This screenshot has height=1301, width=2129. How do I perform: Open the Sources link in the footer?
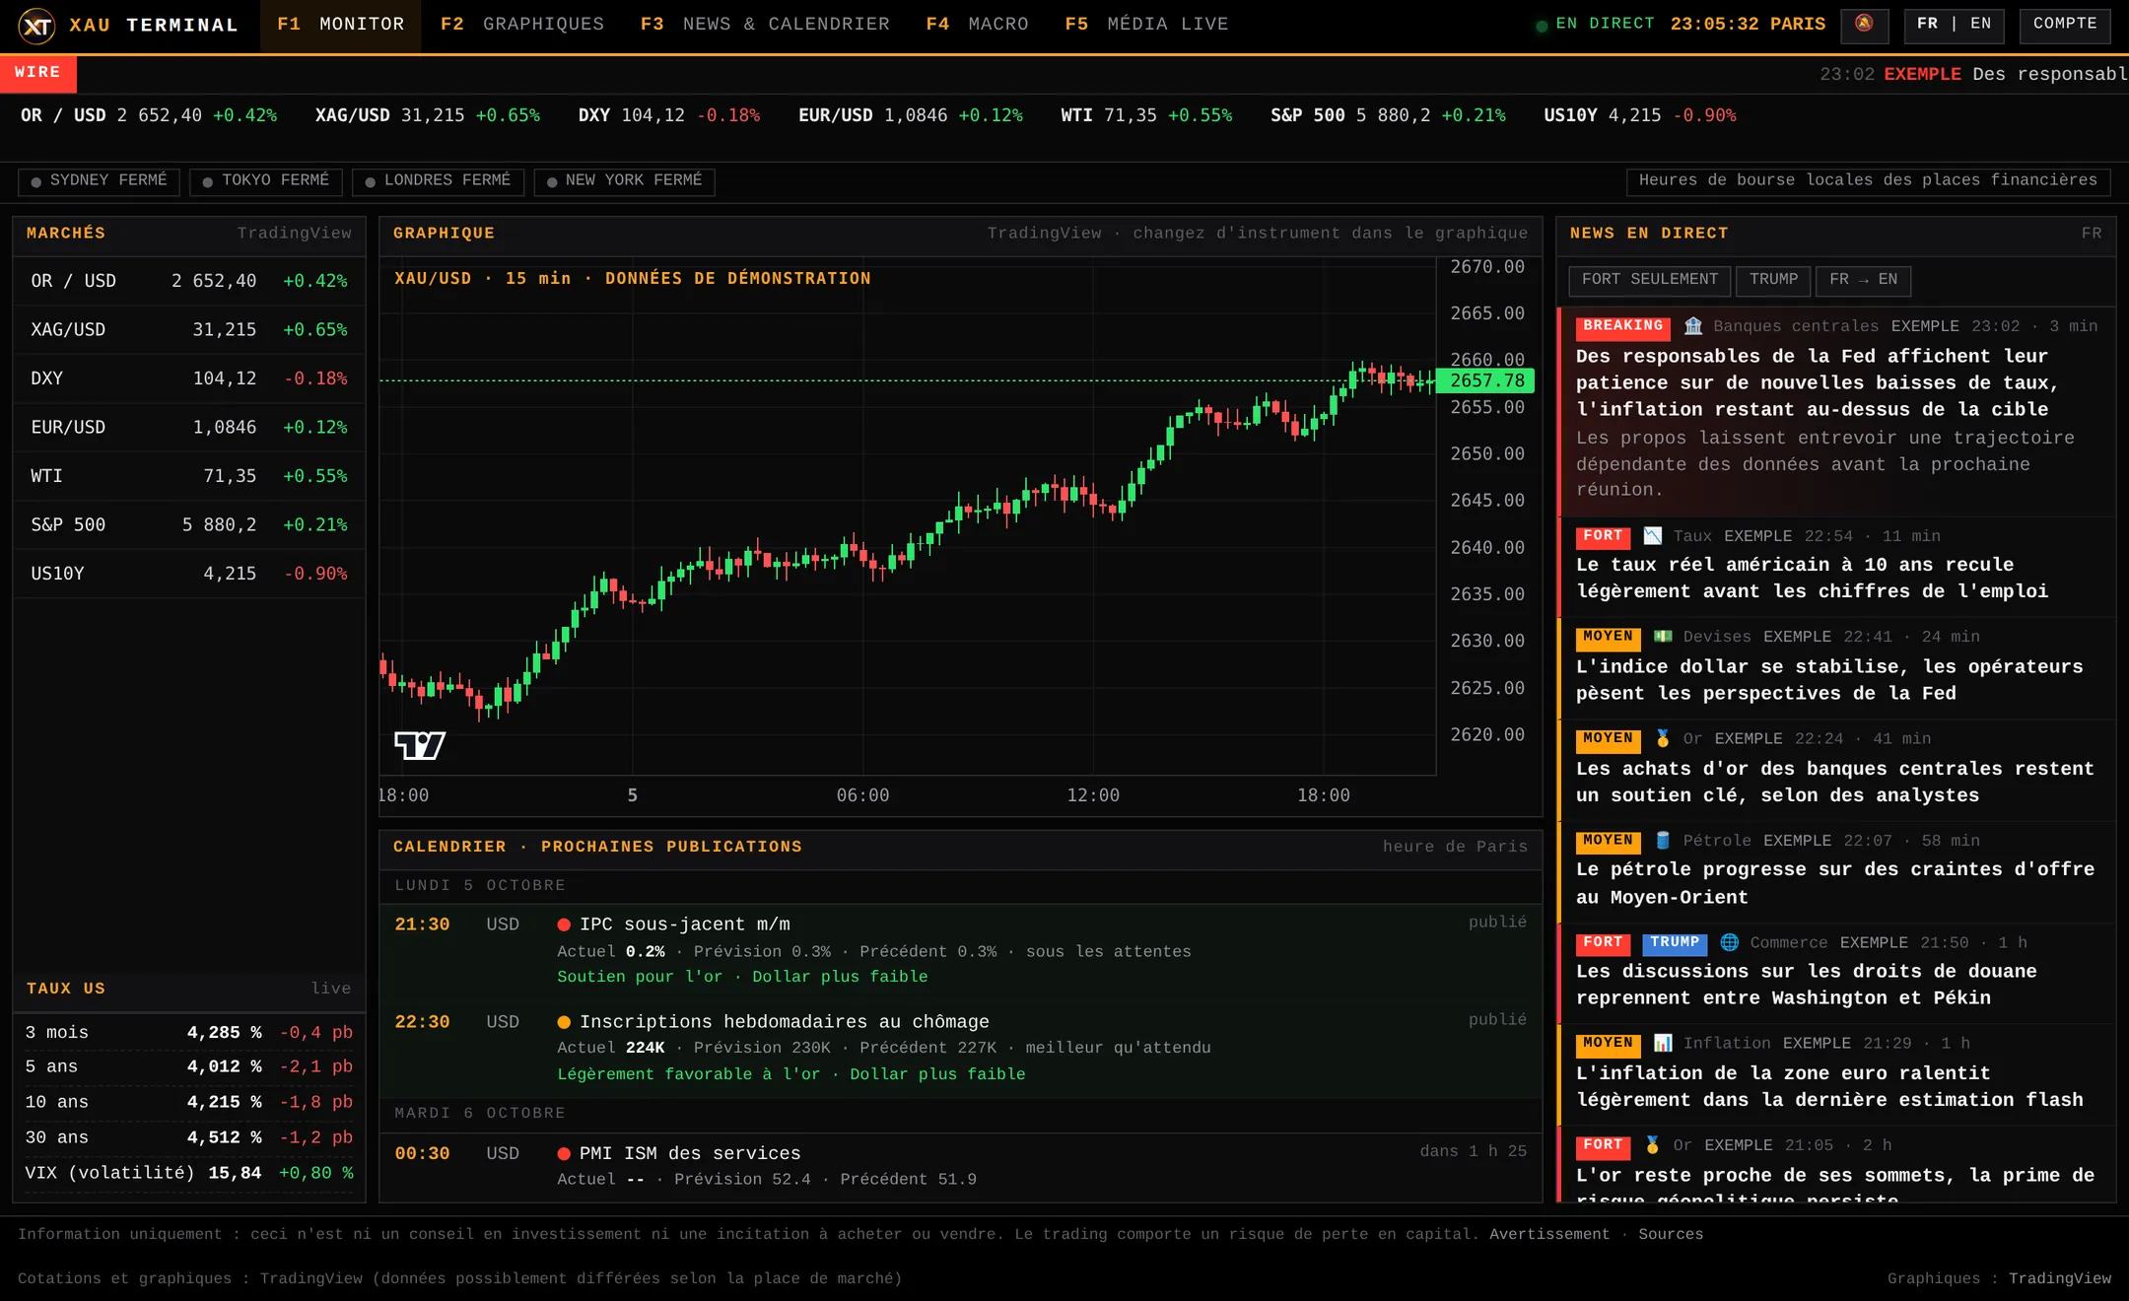point(1671,1234)
